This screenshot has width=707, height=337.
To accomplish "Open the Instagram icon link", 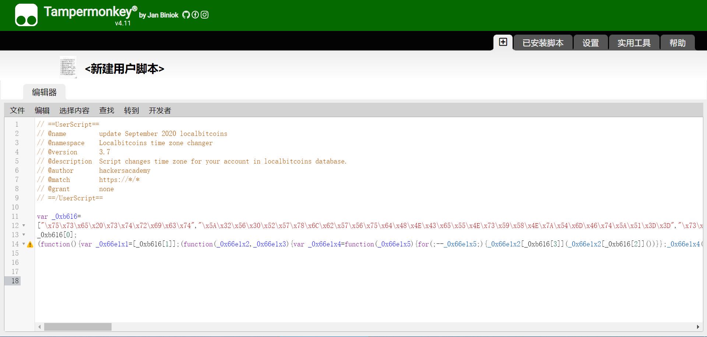I will click(205, 15).
